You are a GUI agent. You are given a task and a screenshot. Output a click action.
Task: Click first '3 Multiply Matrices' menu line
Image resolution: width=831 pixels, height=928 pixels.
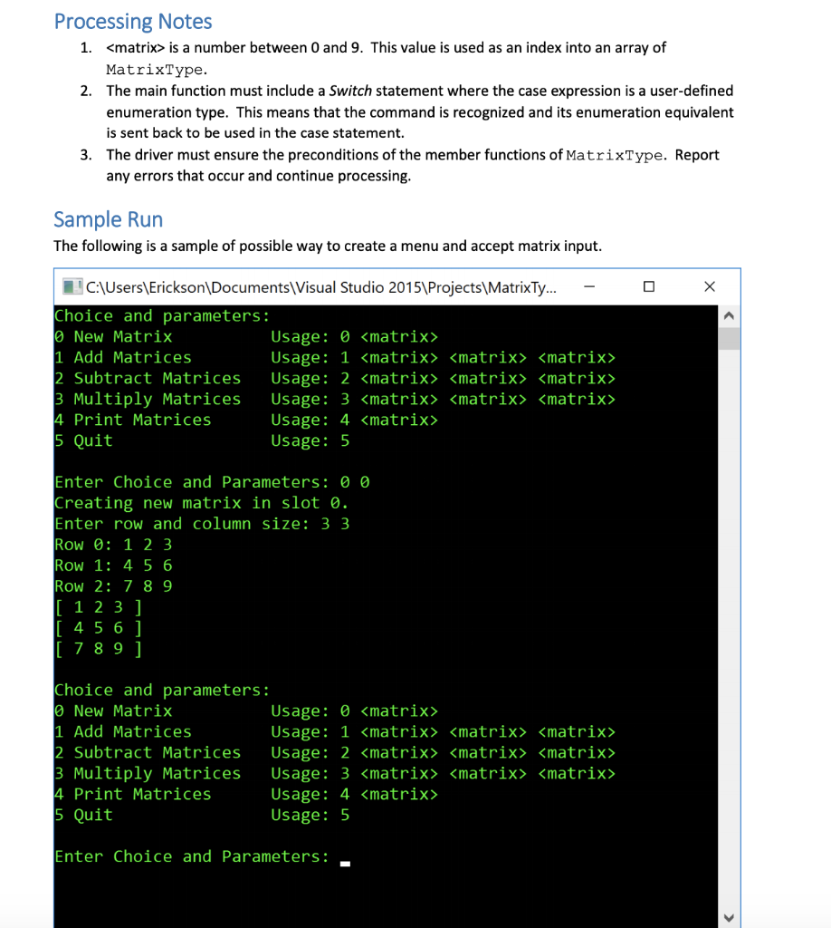335,400
